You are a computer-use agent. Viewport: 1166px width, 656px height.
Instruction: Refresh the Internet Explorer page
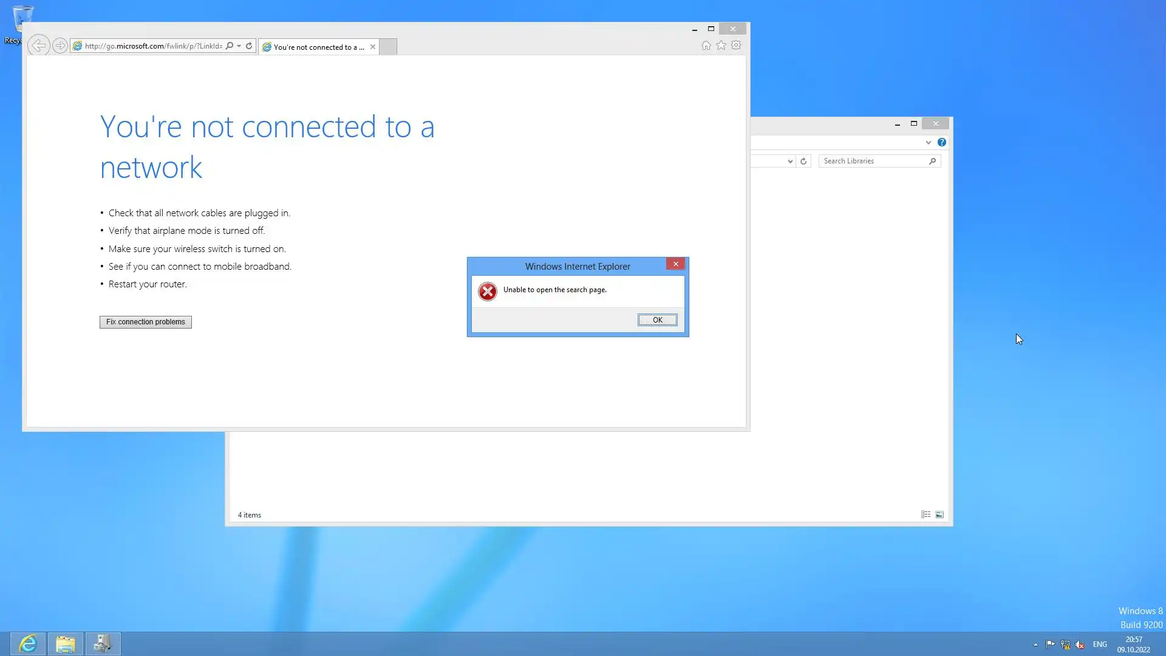[x=249, y=46]
